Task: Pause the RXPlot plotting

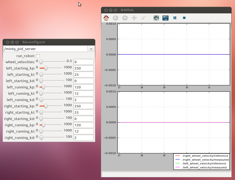Action: (x=175, y=18)
